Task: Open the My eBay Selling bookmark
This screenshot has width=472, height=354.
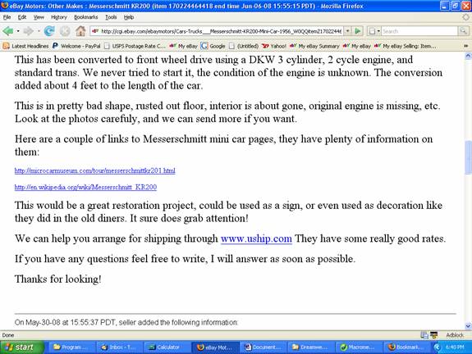Action: (x=406, y=46)
